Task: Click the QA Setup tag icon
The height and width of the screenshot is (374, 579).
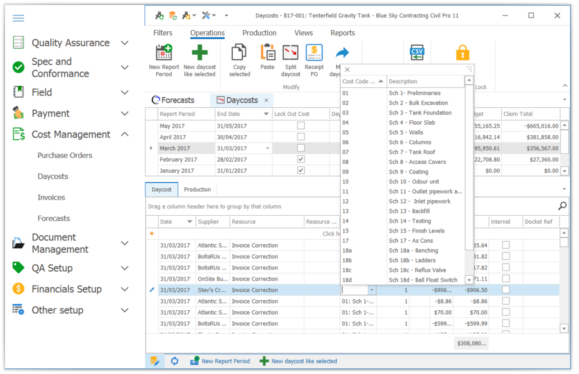Action: (18, 268)
